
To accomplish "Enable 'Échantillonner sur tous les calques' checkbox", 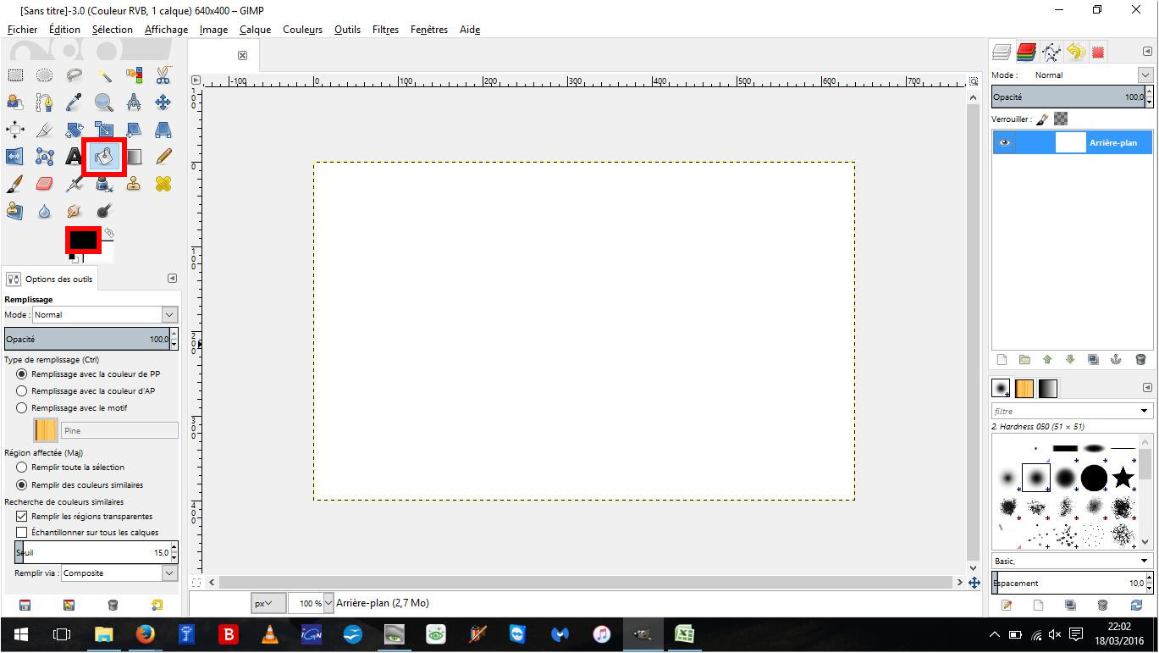I will 22,533.
